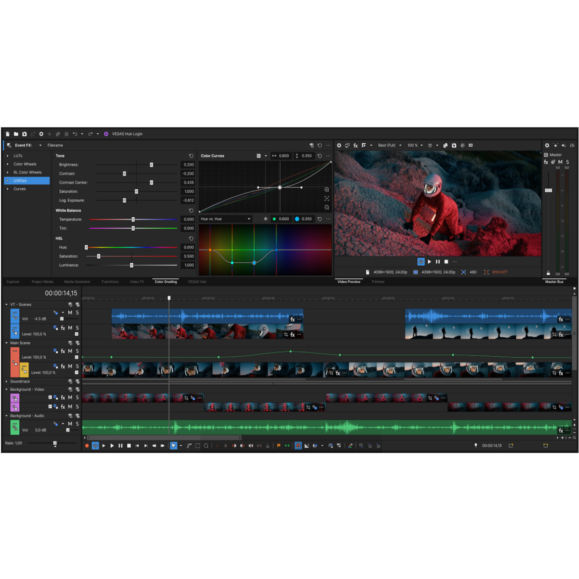Enable Snapping with the magnet icon
The height and width of the screenshot is (579, 579).
(298, 445)
